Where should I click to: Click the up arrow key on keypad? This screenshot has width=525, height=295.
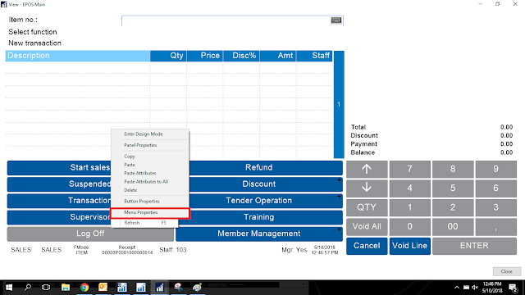pyautogui.click(x=367, y=169)
